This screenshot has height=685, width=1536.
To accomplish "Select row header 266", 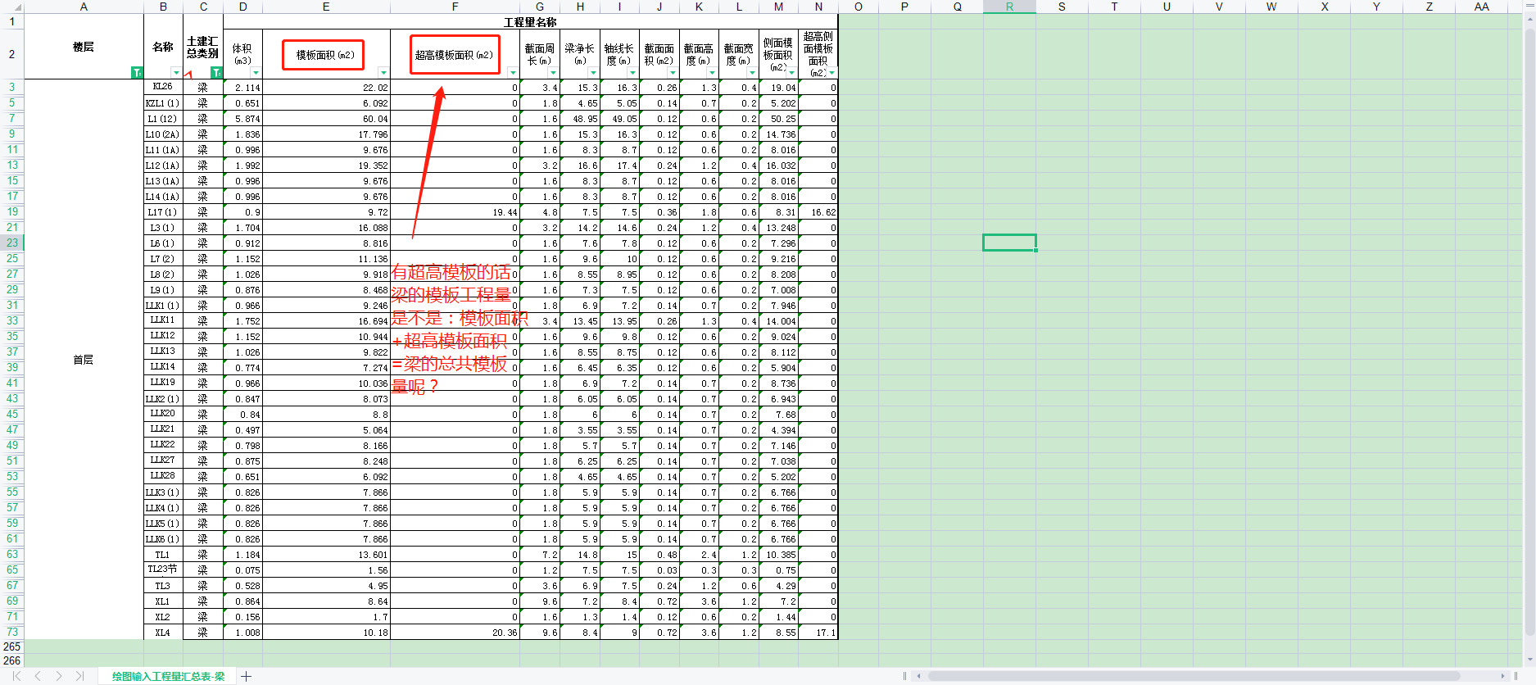I will tap(12, 660).
